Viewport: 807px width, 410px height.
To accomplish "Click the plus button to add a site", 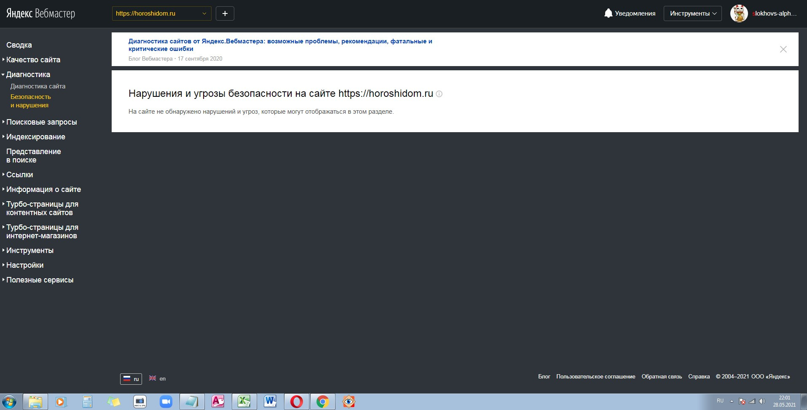I will point(225,13).
